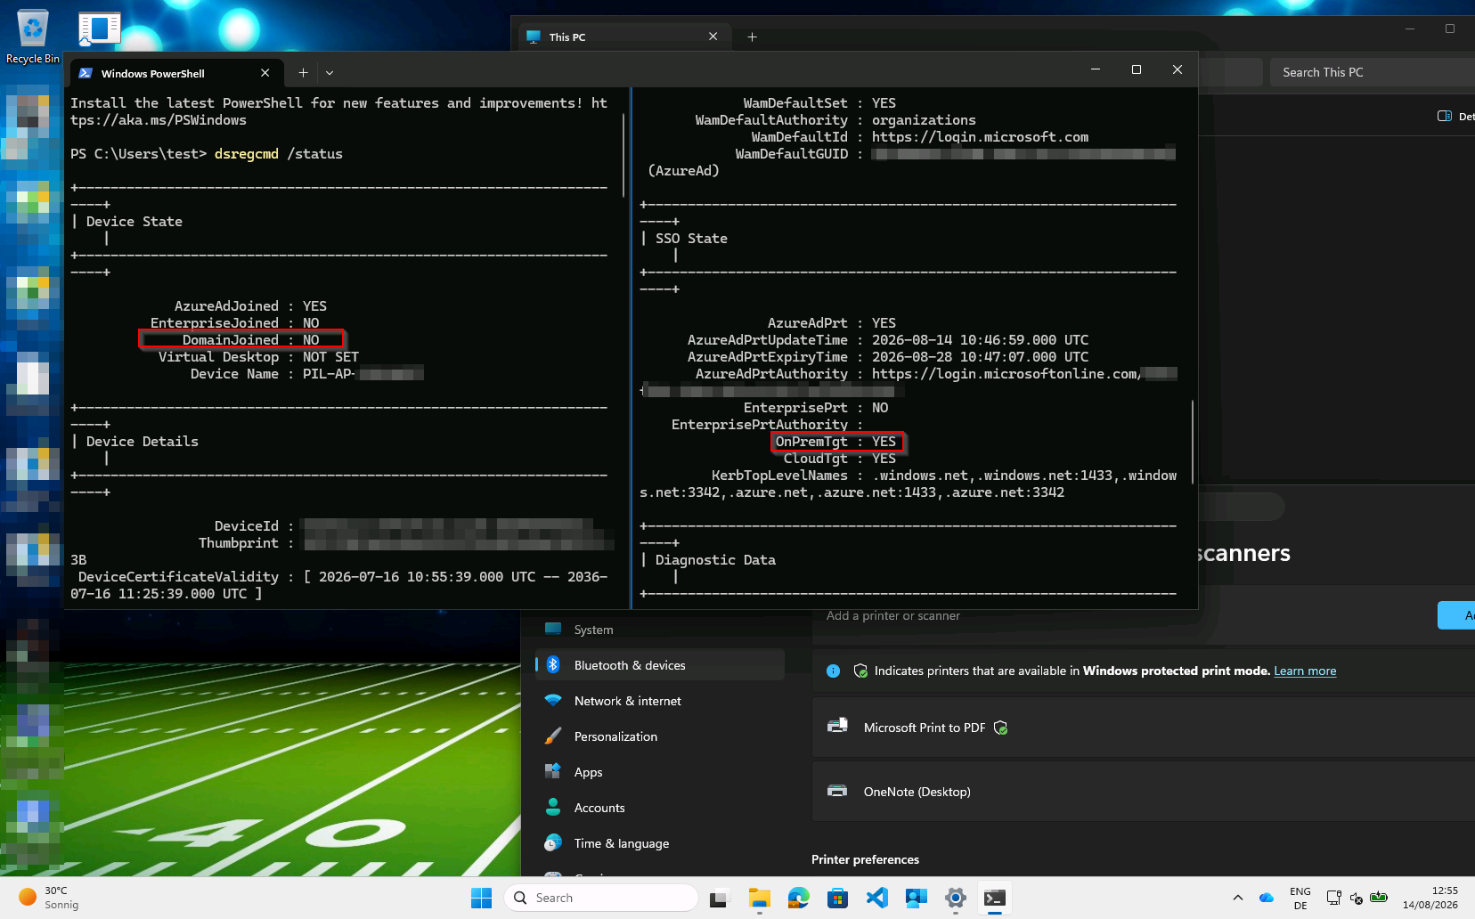Close the This PC tab
This screenshot has width=1475, height=919.
coord(713,37)
